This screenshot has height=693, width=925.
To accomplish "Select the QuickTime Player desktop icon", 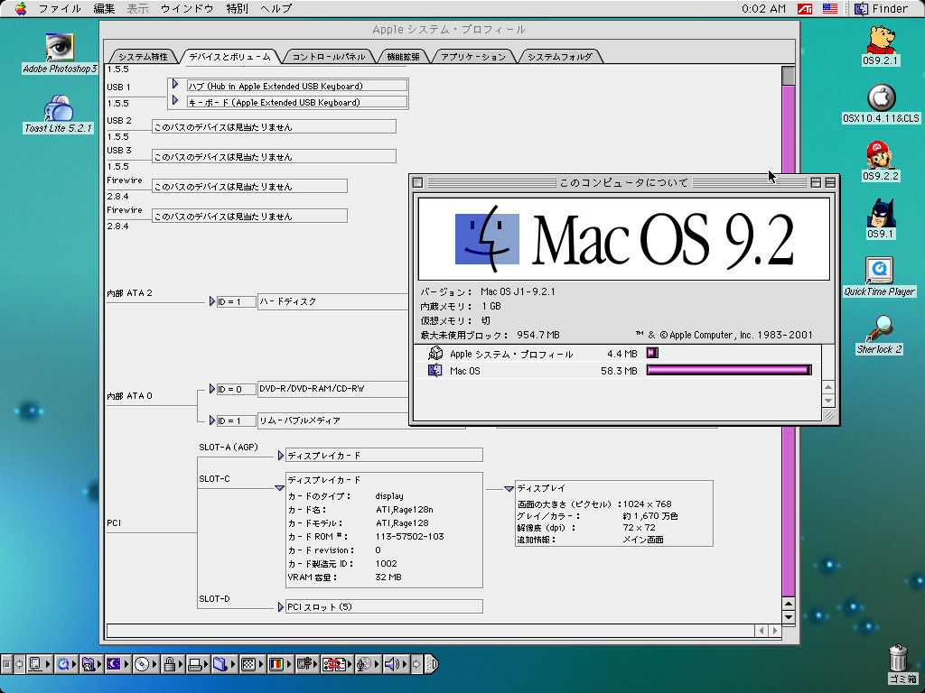I will 879,271.
